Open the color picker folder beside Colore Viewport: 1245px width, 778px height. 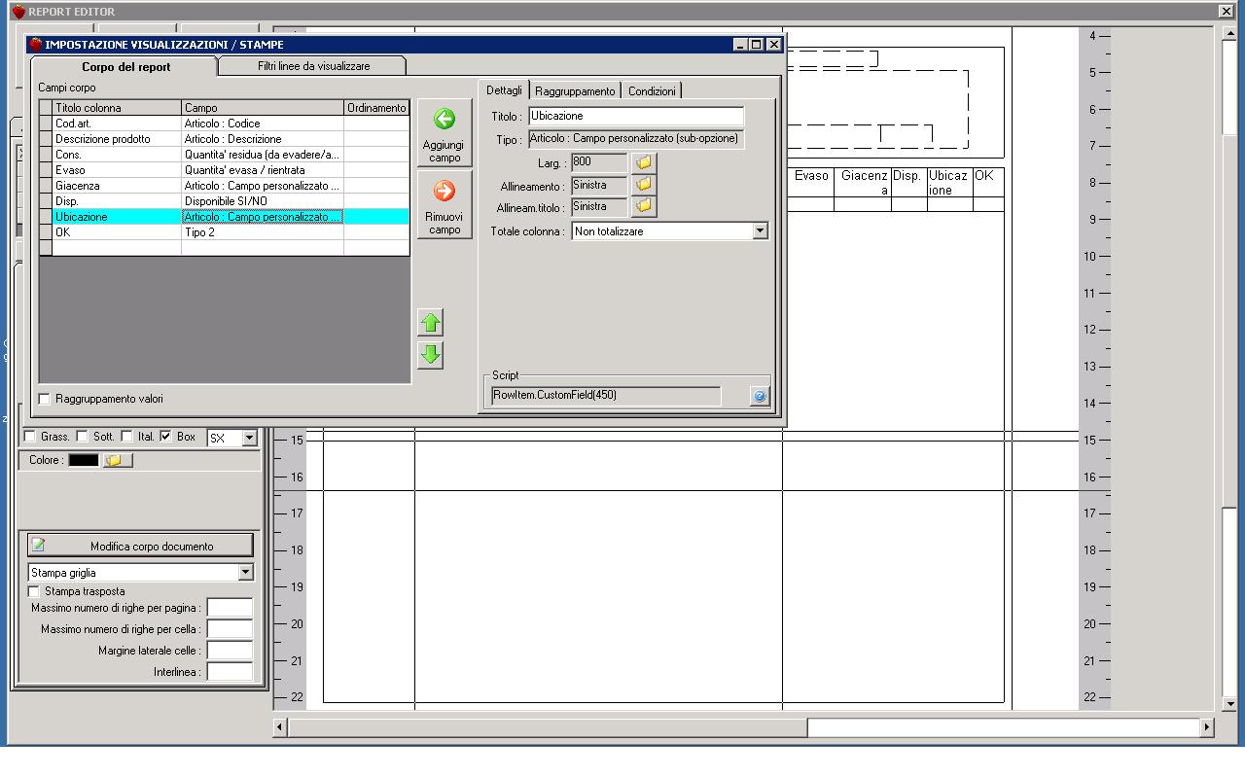(117, 460)
